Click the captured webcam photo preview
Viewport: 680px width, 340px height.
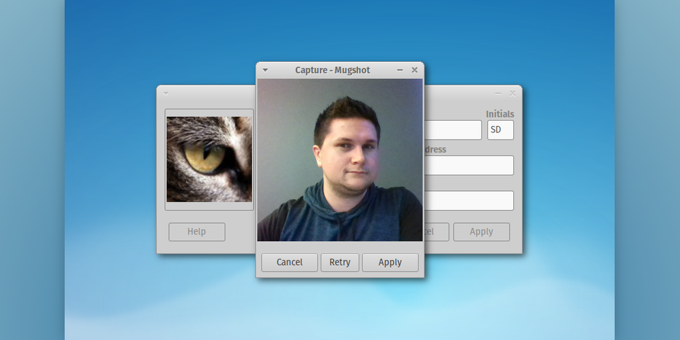(x=340, y=160)
